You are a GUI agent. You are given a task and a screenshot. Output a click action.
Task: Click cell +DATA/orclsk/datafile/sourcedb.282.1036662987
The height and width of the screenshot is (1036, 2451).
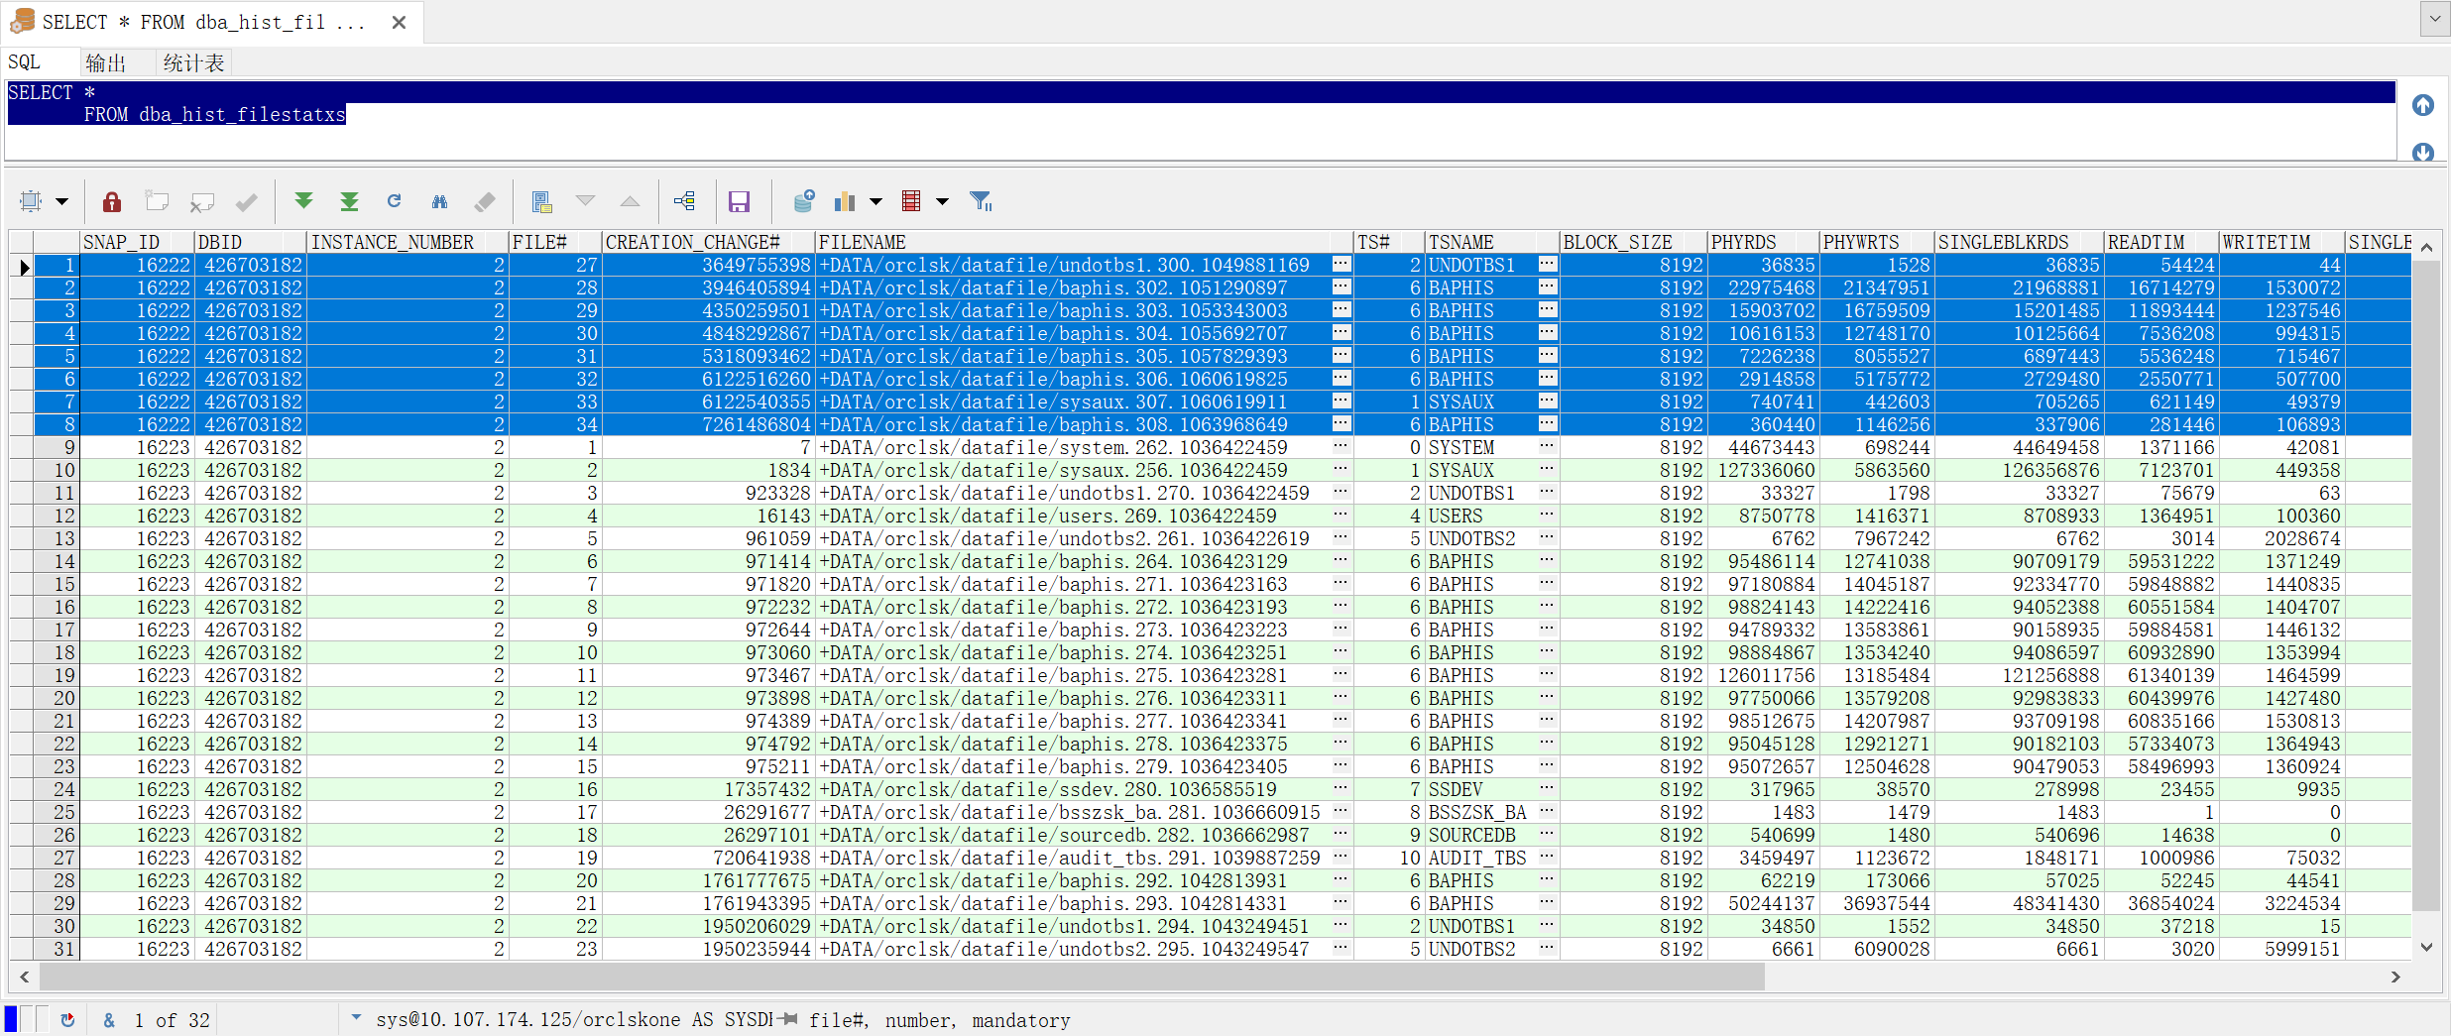(x=1085, y=835)
